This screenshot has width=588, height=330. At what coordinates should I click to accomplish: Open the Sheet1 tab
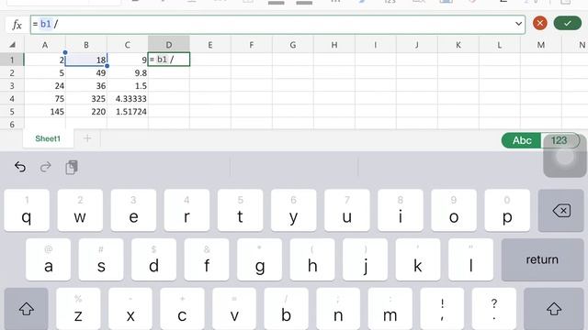[x=48, y=138]
